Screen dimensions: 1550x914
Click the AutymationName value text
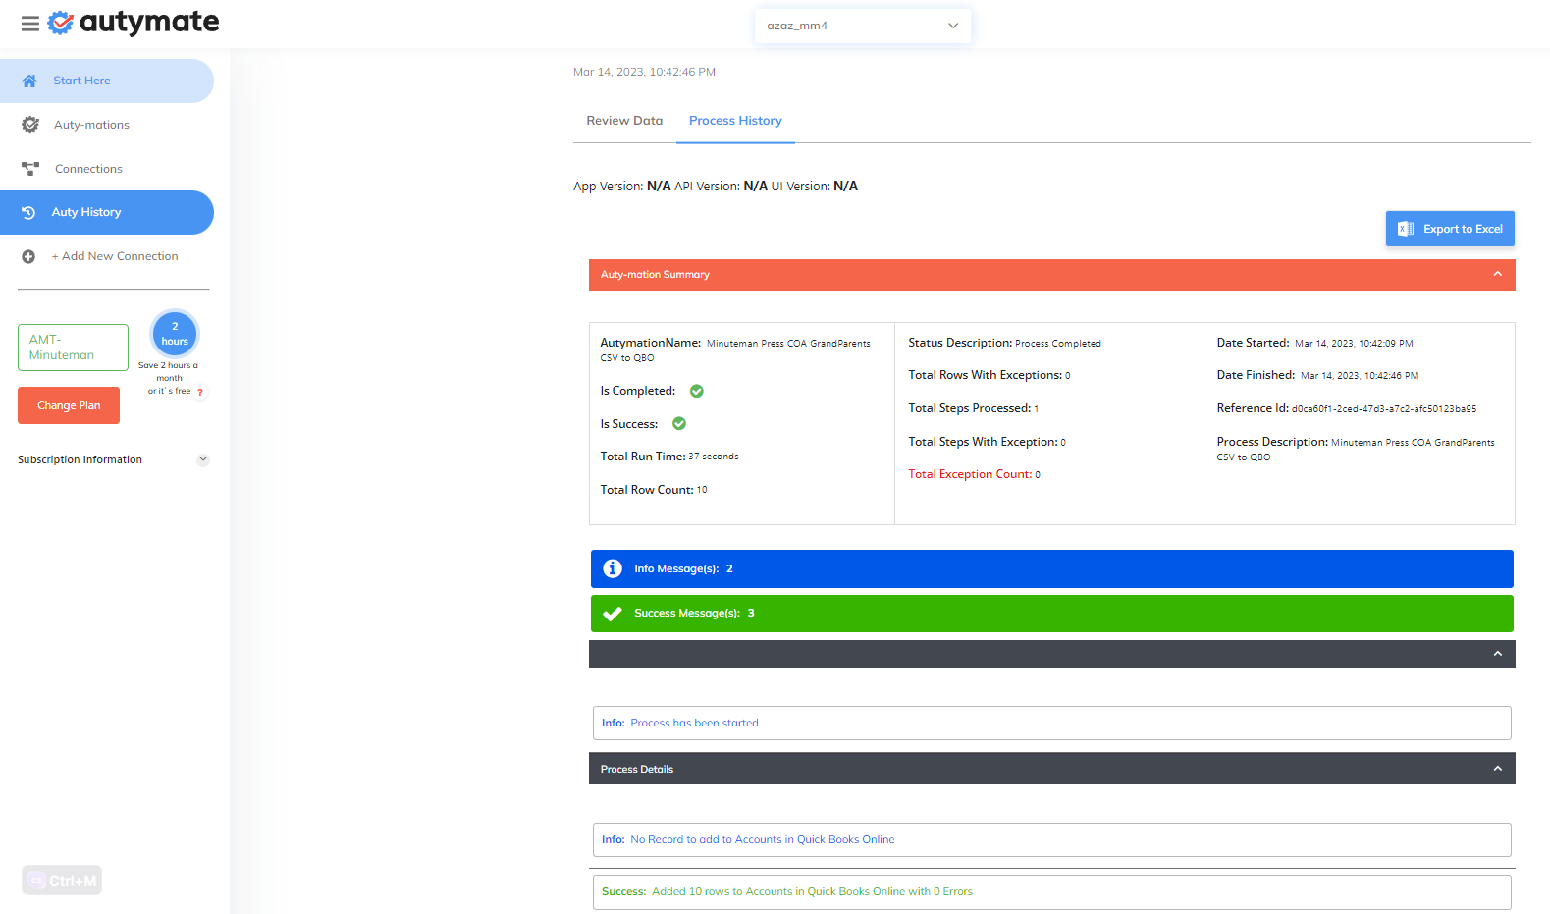(735, 350)
